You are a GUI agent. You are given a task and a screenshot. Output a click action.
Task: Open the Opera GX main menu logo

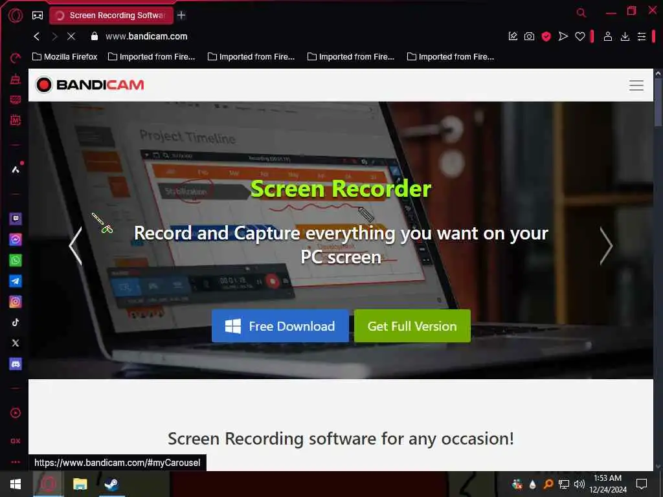point(16,16)
